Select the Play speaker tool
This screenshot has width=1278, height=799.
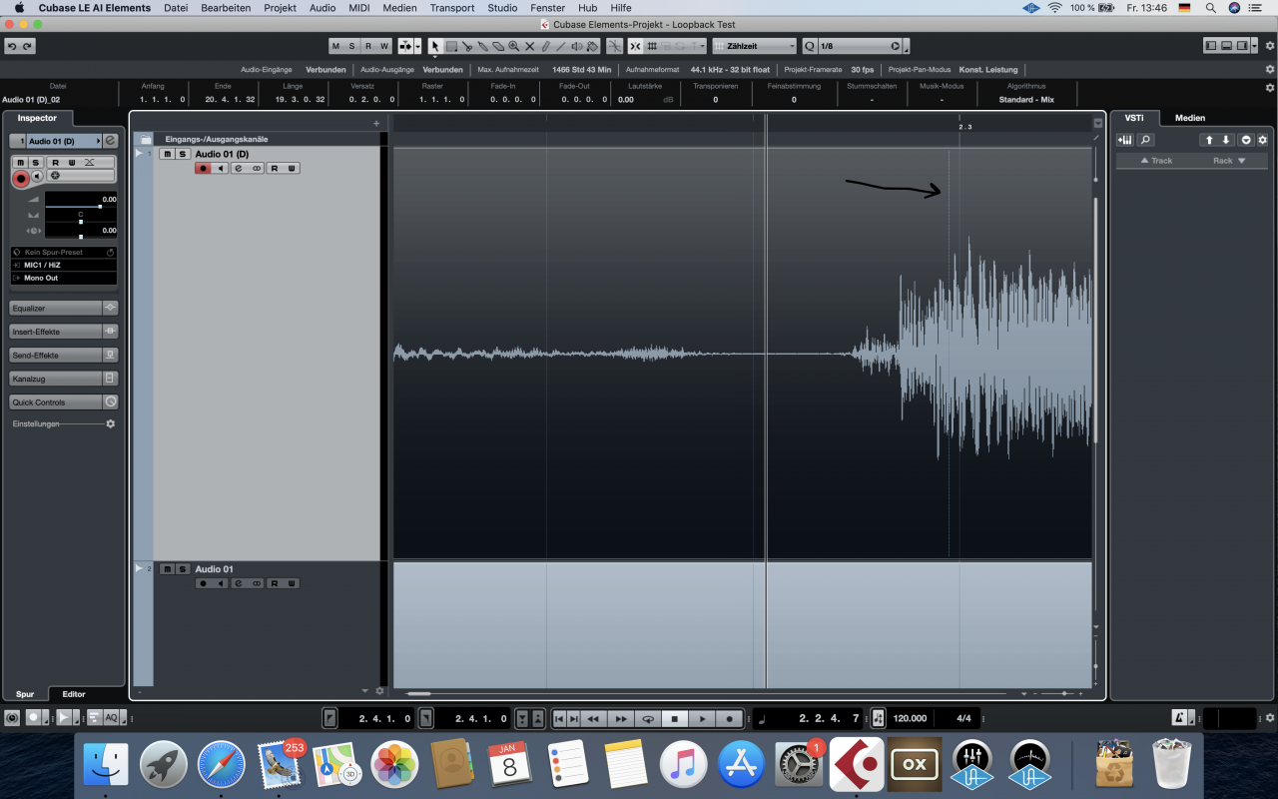click(x=577, y=46)
